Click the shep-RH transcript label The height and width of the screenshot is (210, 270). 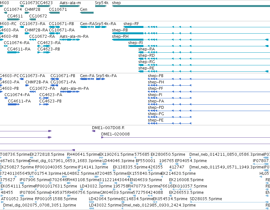click(x=120, y=36)
